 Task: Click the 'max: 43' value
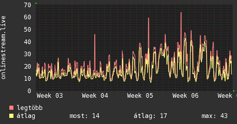215,116
